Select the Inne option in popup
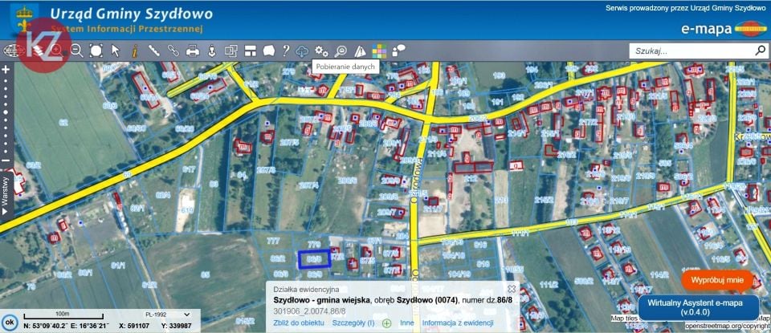 coord(406,323)
